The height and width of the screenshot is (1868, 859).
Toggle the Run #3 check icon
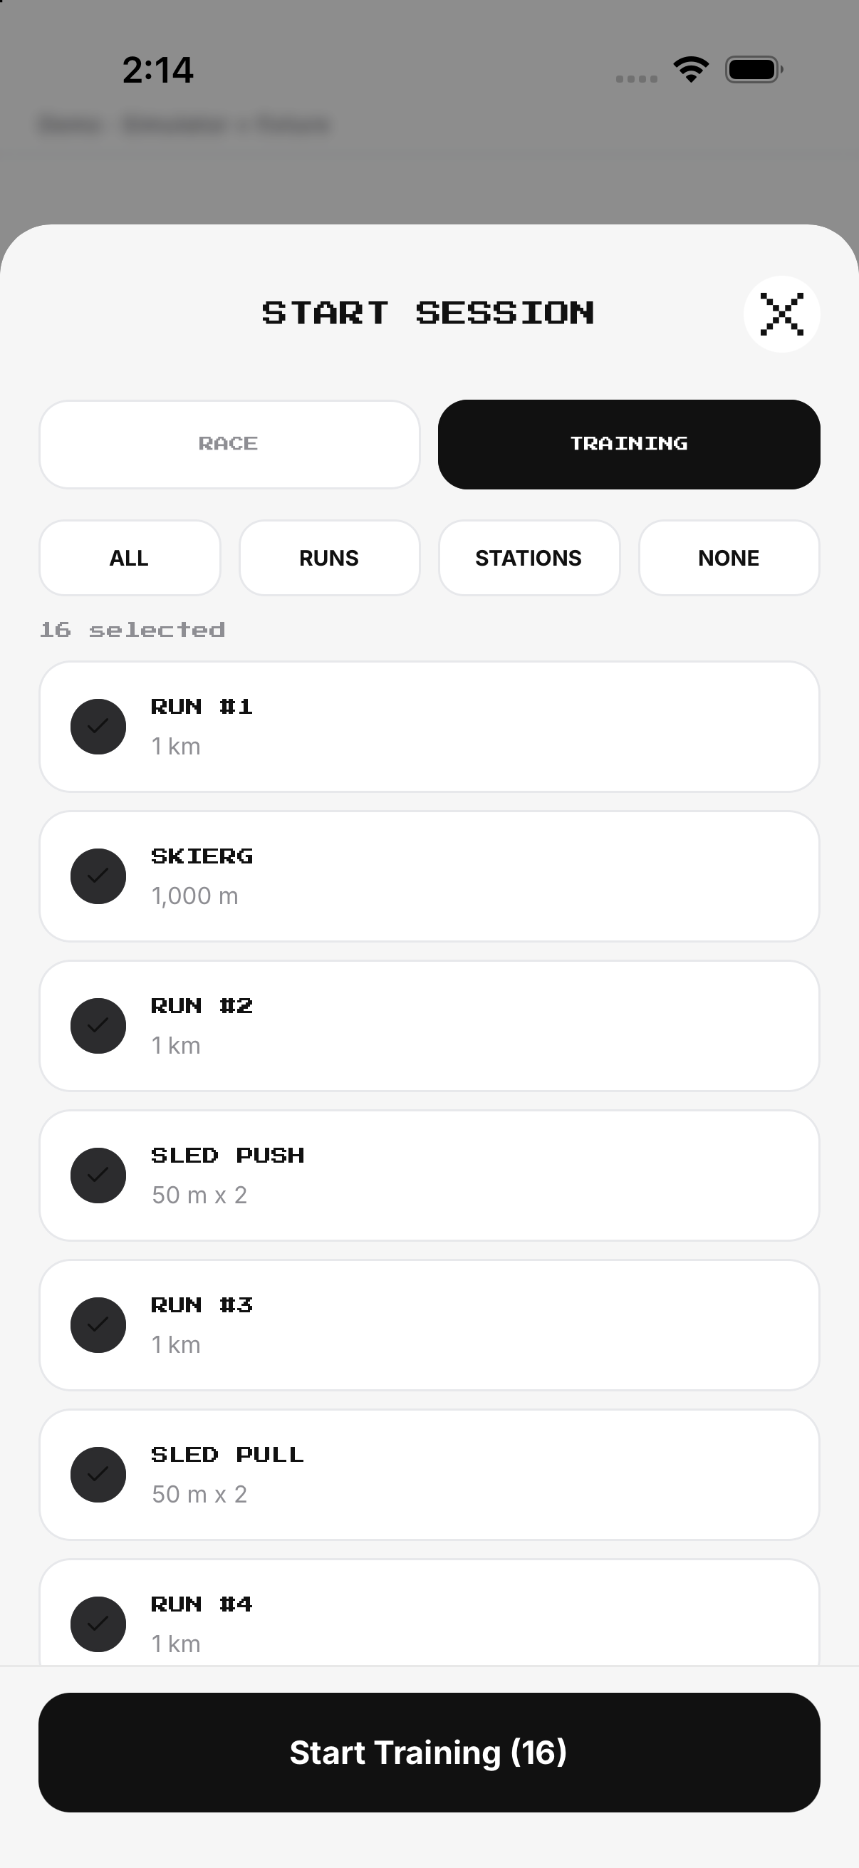(x=98, y=1325)
